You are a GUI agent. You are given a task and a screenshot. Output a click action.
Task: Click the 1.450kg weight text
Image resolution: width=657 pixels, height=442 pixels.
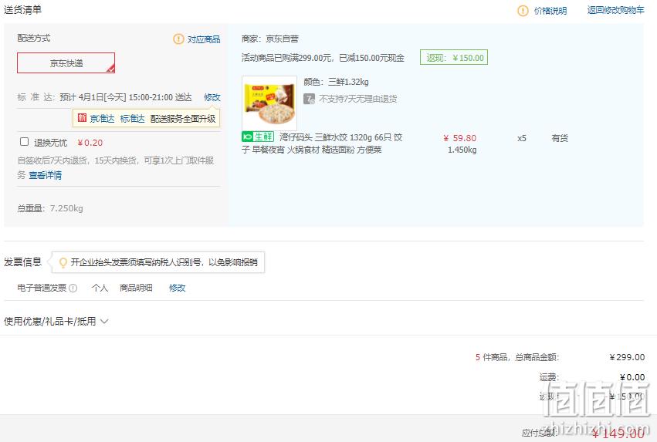point(462,150)
